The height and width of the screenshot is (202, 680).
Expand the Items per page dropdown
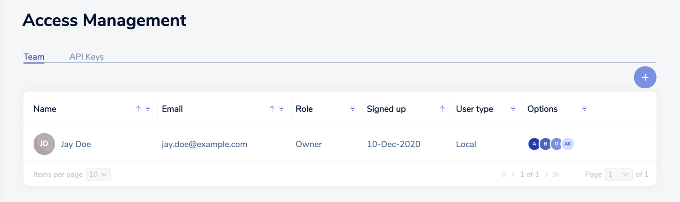[99, 174]
